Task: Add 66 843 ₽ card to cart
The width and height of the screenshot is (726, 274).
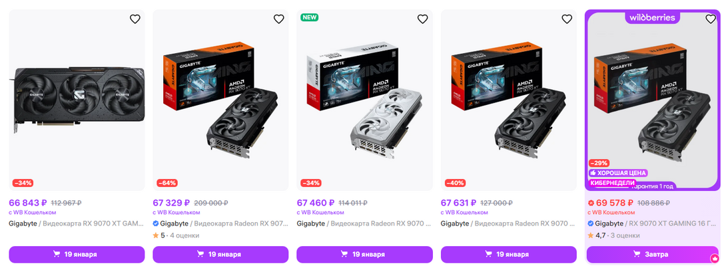Action: point(77,254)
